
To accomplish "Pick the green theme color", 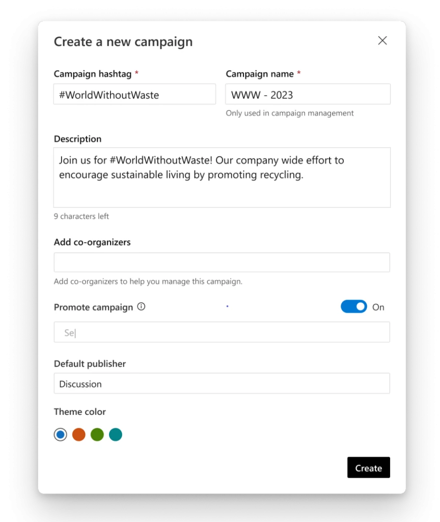I will coord(97,434).
